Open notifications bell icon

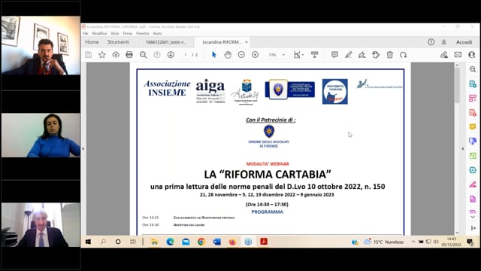click(x=444, y=42)
